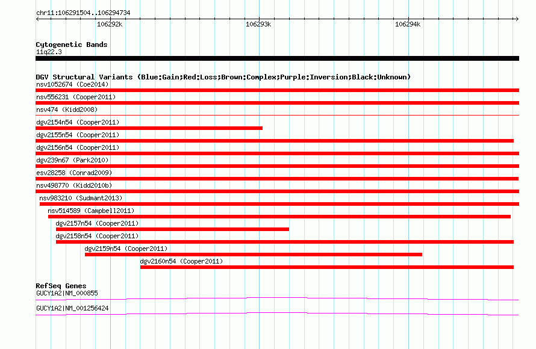Viewport: 536px width, 349px height.
Task: Click the red bar for nsv983210
Action: [279, 204]
